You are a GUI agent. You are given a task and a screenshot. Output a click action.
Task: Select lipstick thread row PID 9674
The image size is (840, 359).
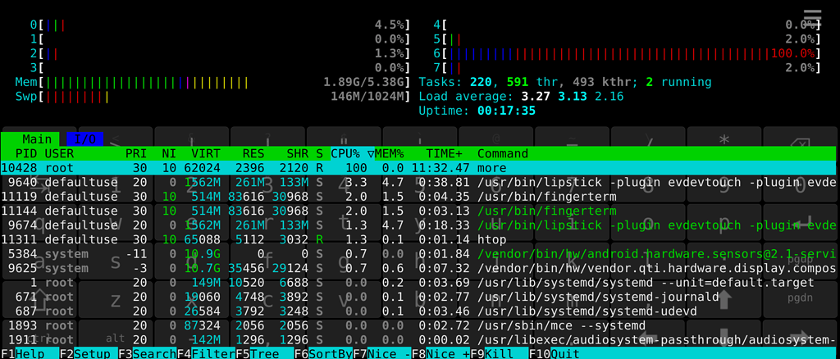point(420,225)
